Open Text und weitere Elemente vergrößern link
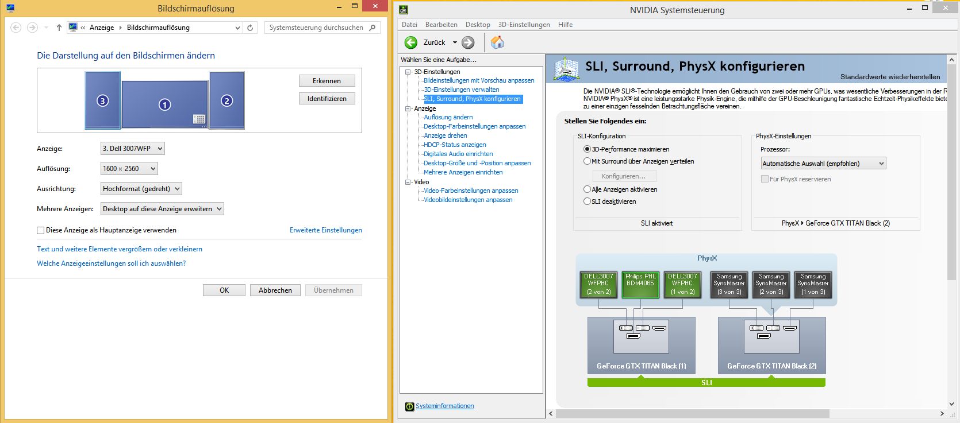 pyautogui.click(x=120, y=249)
